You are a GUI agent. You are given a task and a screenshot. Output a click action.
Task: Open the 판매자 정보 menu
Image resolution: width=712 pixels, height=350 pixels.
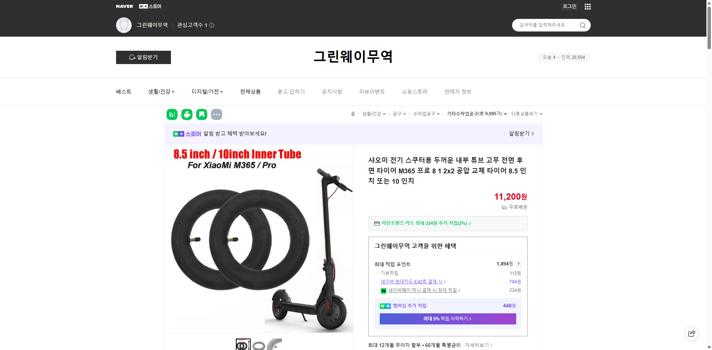pyautogui.click(x=458, y=91)
